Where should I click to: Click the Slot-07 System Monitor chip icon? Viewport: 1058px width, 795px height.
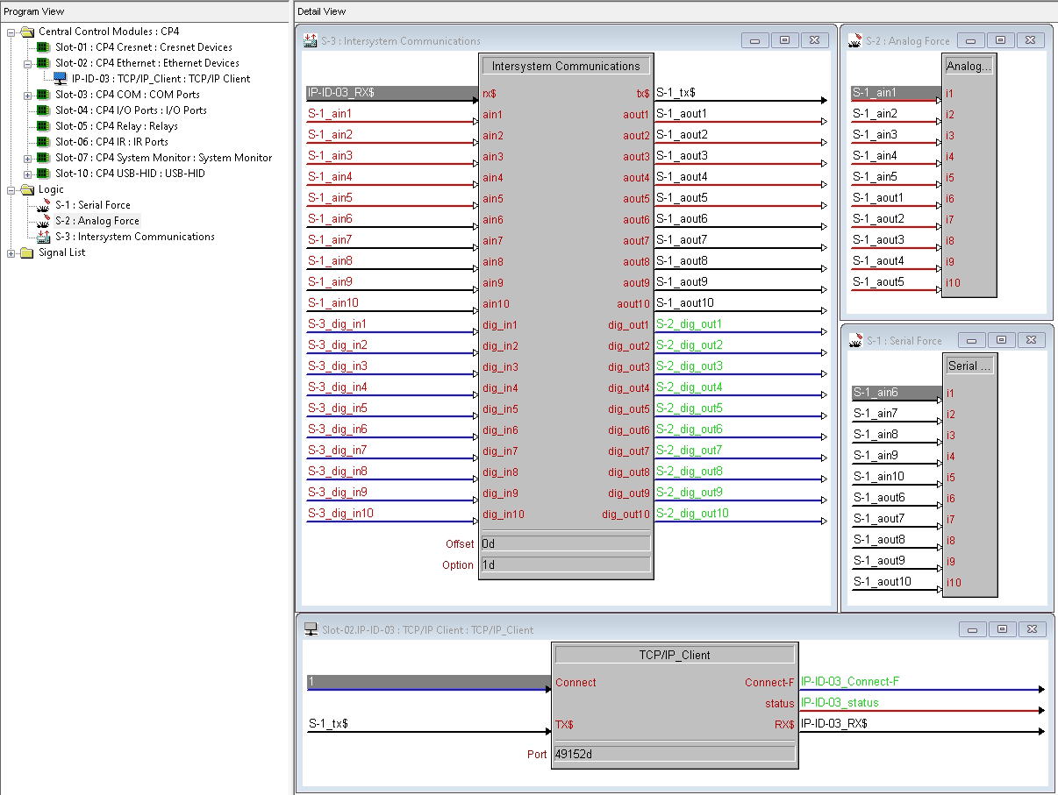coord(43,158)
